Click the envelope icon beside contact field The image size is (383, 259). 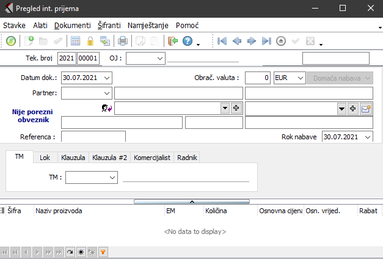pyautogui.click(x=366, y=108)
